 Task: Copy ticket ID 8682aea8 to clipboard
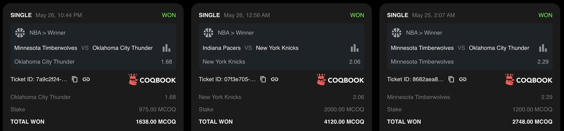[x=451, y=79]
